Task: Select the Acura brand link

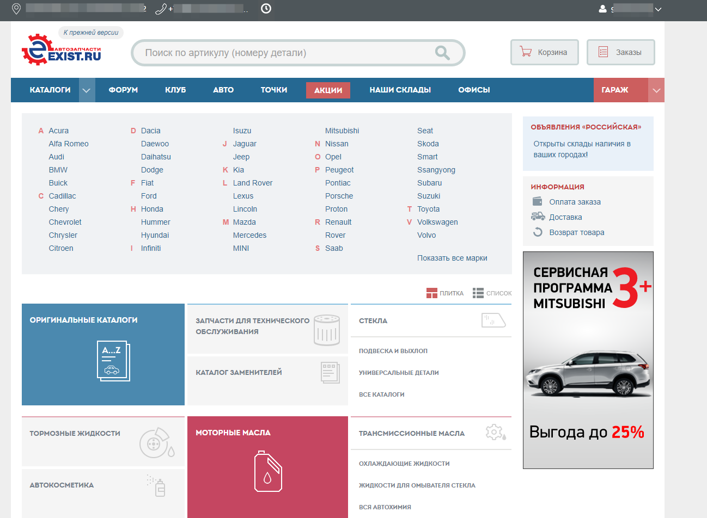Action: pos(58,131)
